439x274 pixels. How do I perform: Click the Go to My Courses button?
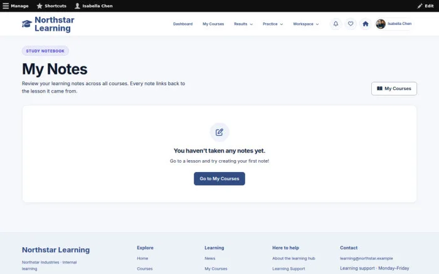click(219, 179)
